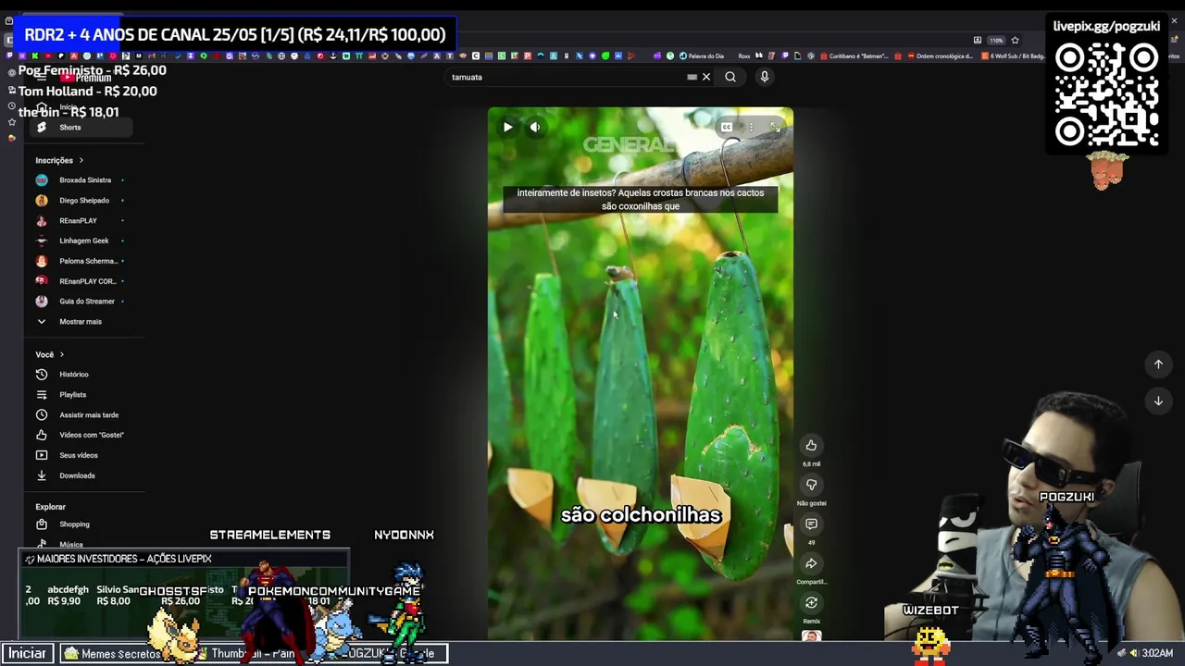Open the comments on this Short

[x=811, y=524]
